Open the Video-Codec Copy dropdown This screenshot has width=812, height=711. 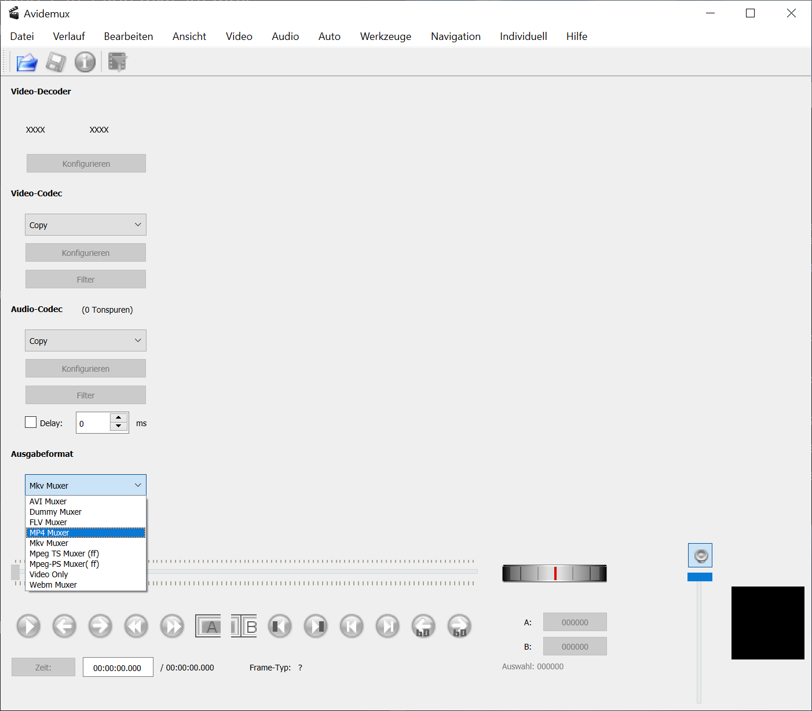pyautogui.click(x=85, y=225)
